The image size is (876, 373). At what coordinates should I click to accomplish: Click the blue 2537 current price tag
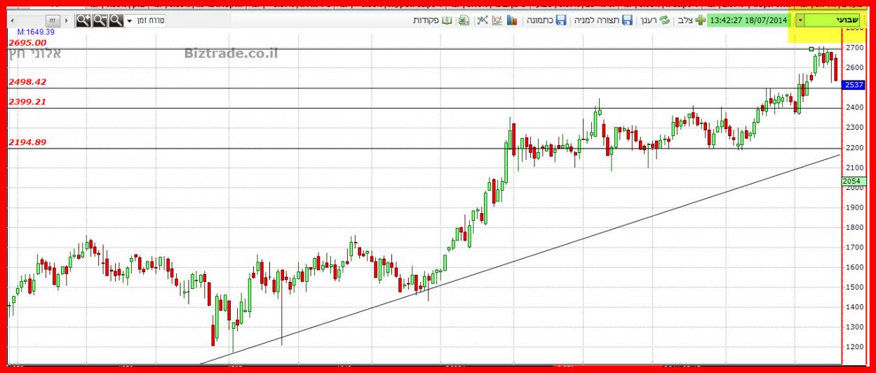pos(854,85)
